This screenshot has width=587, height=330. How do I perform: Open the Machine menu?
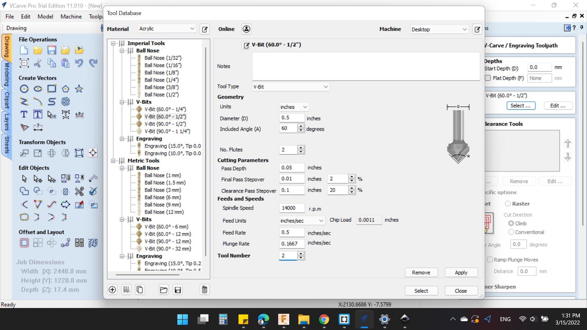(x=71, y=16)
